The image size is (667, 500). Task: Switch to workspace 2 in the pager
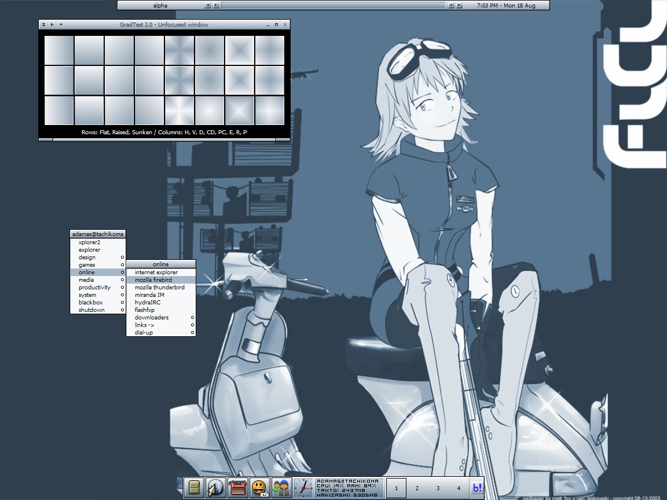[x=417, y=488]
